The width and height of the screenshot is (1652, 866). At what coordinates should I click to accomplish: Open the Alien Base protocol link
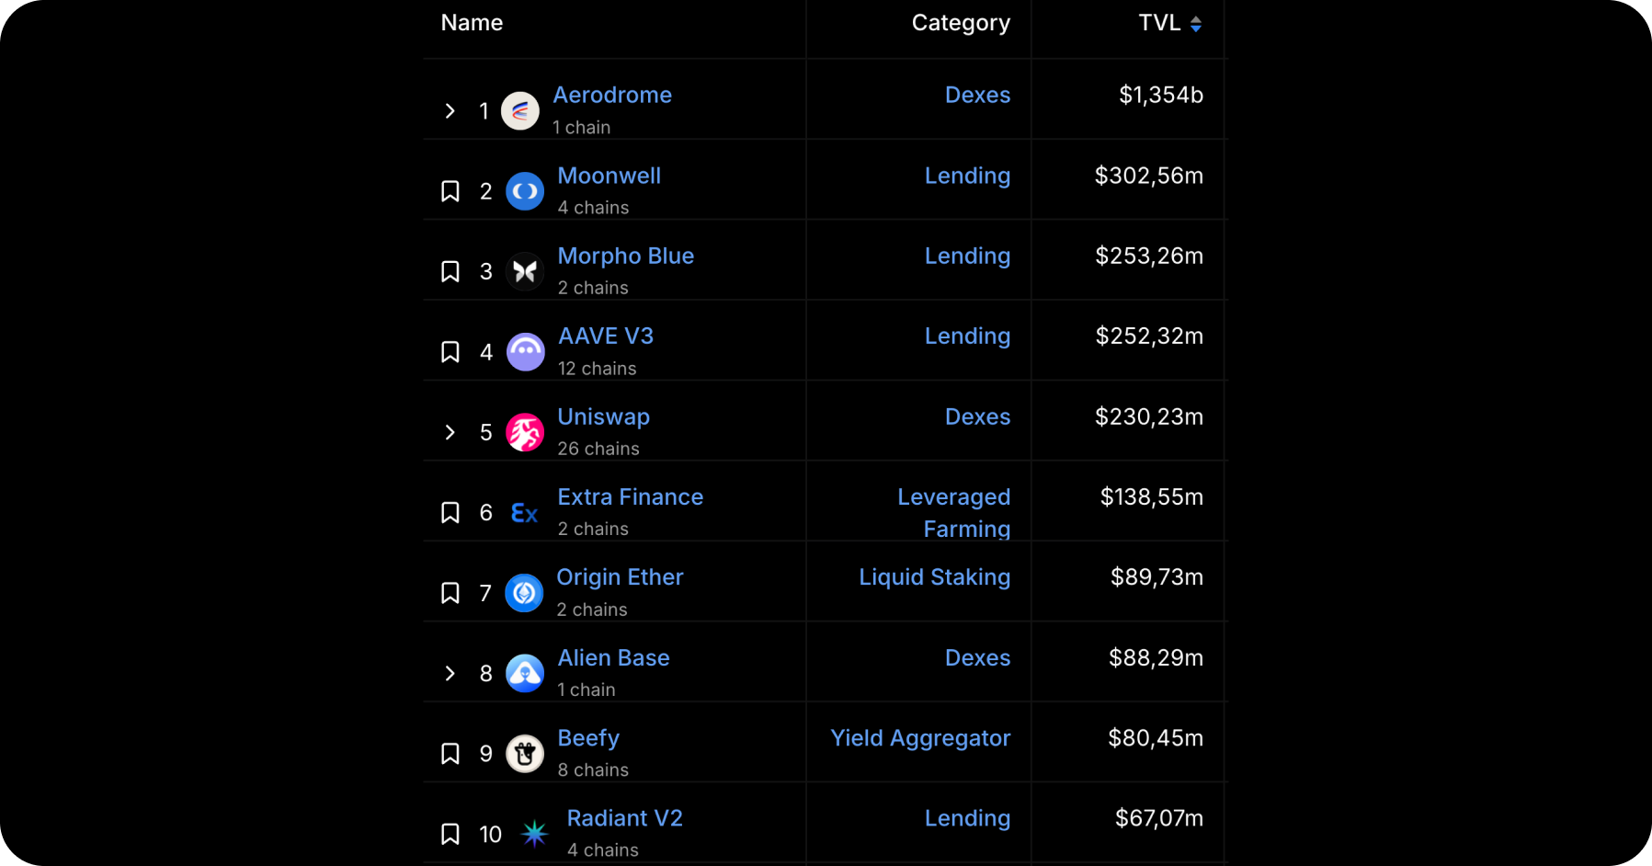tap(613, 658)
